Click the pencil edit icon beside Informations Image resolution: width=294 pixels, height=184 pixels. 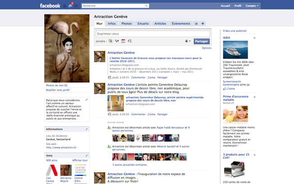pos(86,129)
